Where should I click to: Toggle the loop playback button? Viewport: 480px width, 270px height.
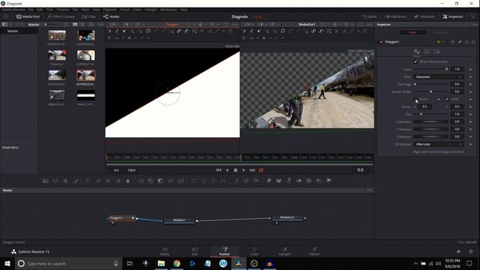click(261, 170)
